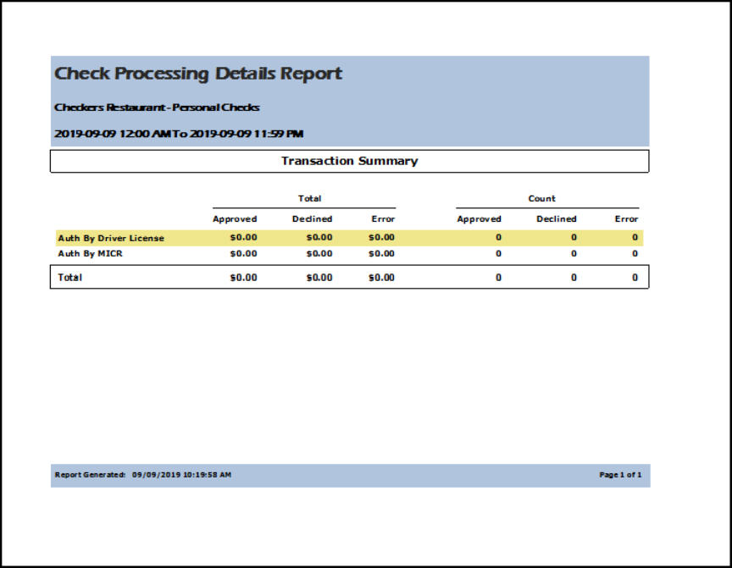Click Auth By MICR declined count 0

coord(574,254)
